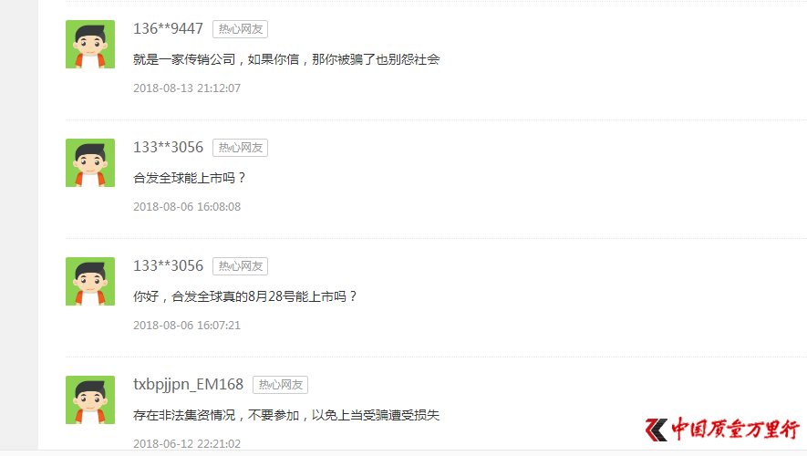Click the avatar of txbpjjpn_EM168
807x456 pixels.
pyautogui.click(x=90, y=399)
